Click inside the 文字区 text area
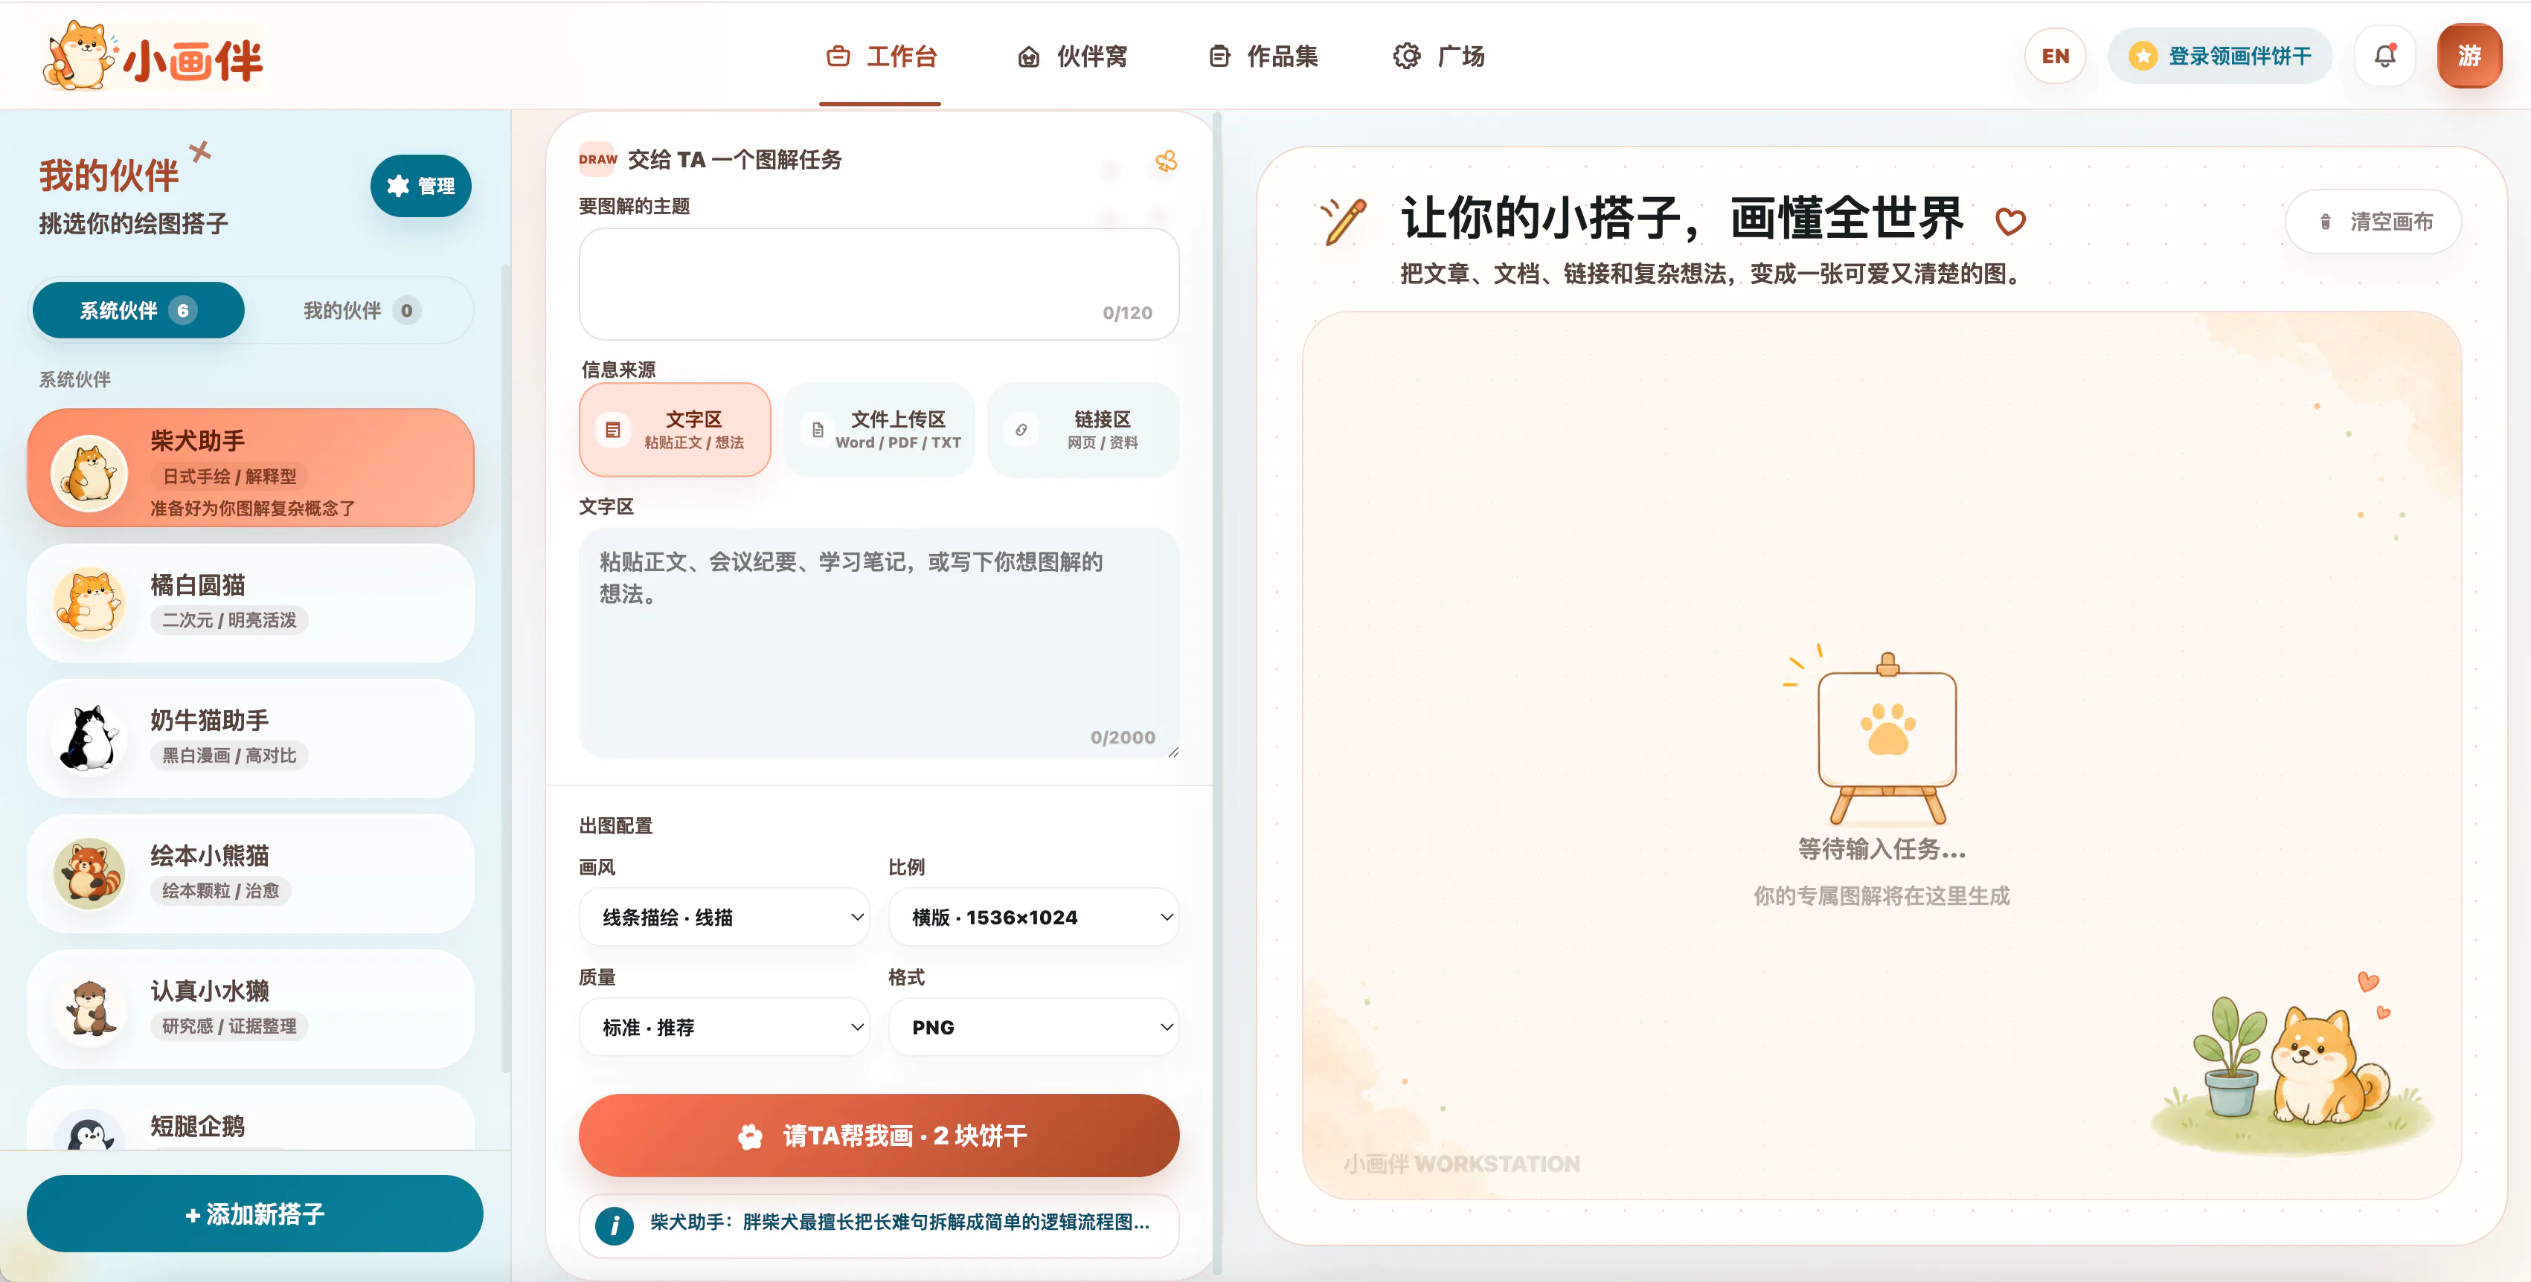The image size is (2531, 1282). (x=879, y=642)
